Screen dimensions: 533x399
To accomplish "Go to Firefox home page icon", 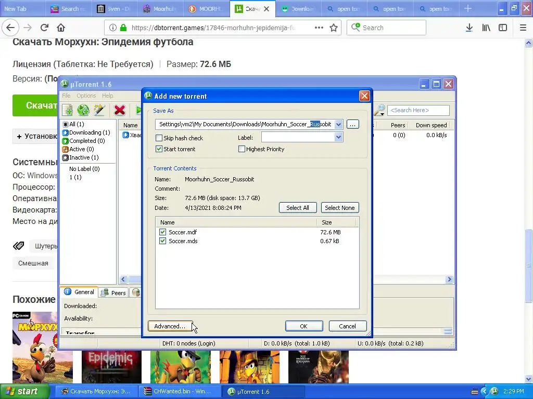I will tap(61, 28).
